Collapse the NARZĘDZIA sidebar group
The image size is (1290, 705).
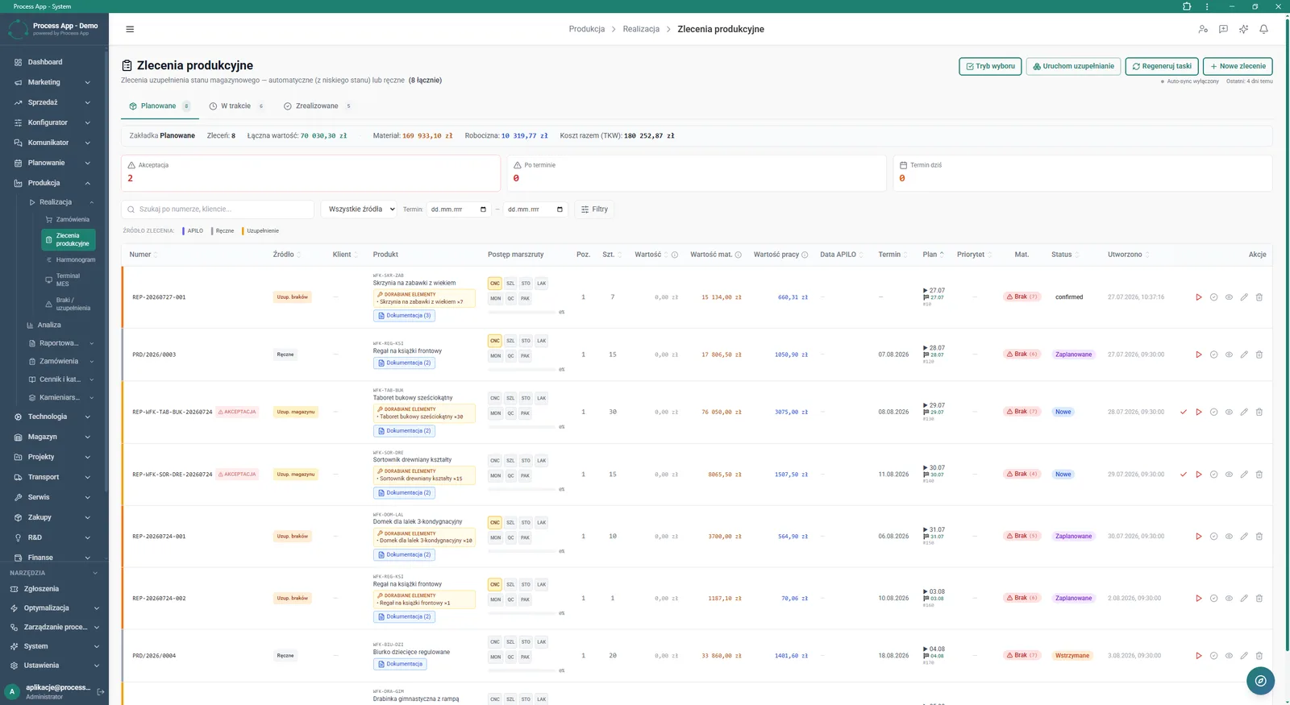[54, 573]
